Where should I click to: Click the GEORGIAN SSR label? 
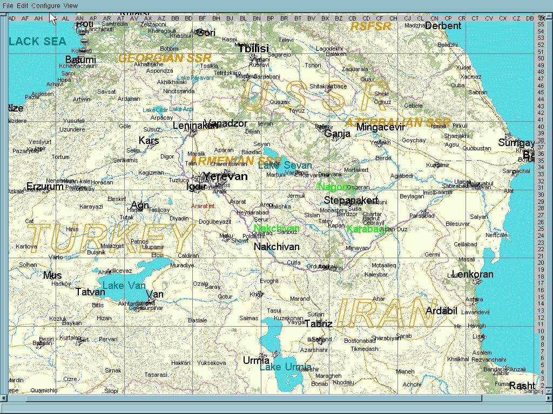tap(165, 58)
